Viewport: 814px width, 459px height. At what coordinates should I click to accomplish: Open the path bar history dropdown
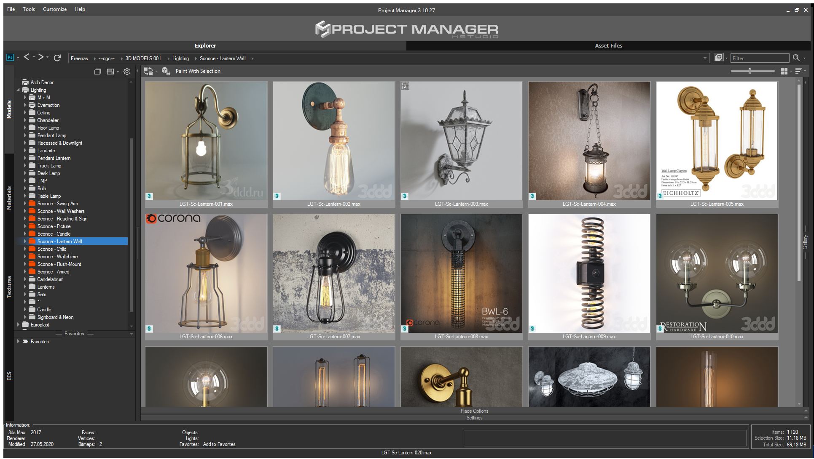[705, 58]
